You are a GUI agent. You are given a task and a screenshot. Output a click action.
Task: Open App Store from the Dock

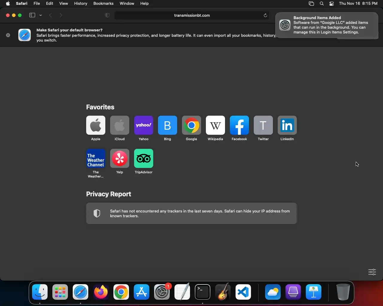pos(142,292)
